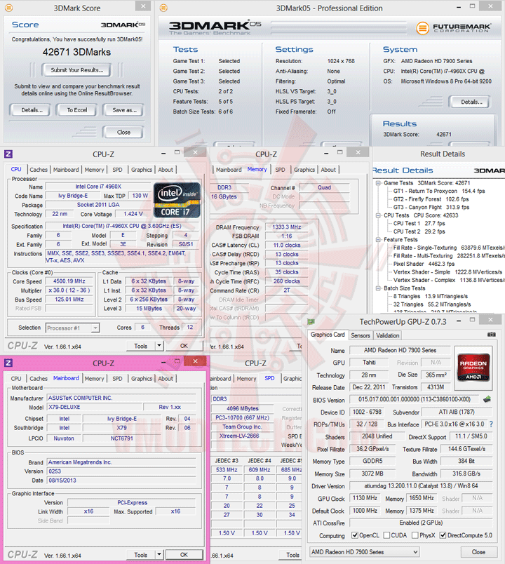Open About tab in CPU-Z Memory window
This screenshot has height=564, width=505.
[x=328, y=170]
